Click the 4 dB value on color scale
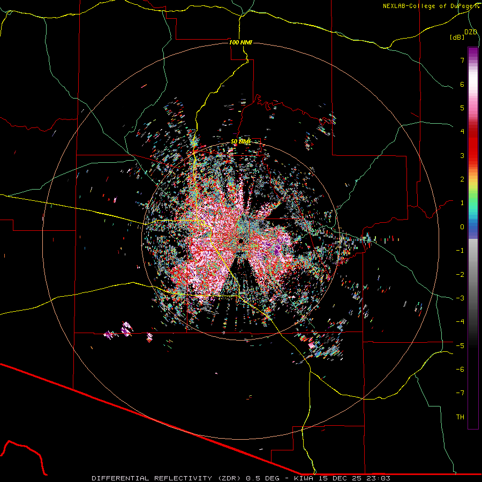This screenshot has width=482, height=482. tap(462, 132)
